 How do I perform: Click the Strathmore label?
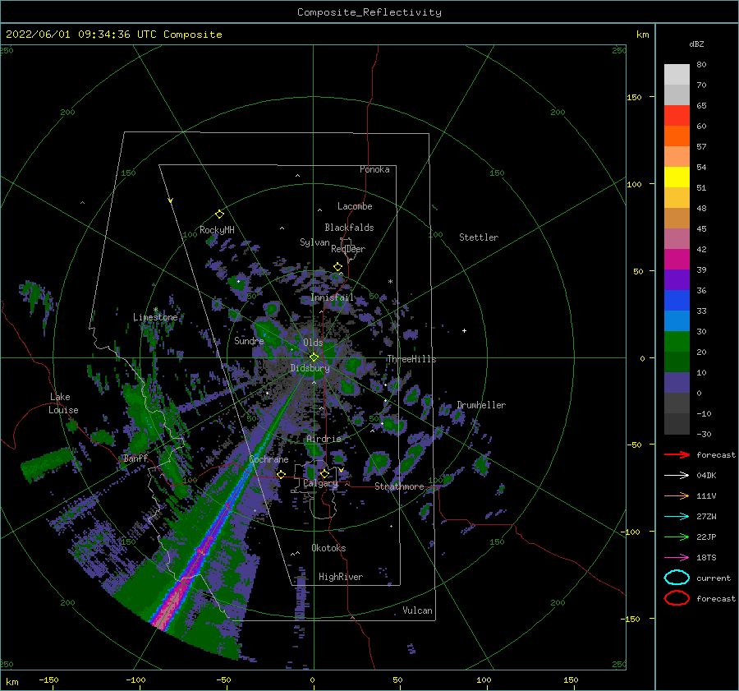coord(399,486)
